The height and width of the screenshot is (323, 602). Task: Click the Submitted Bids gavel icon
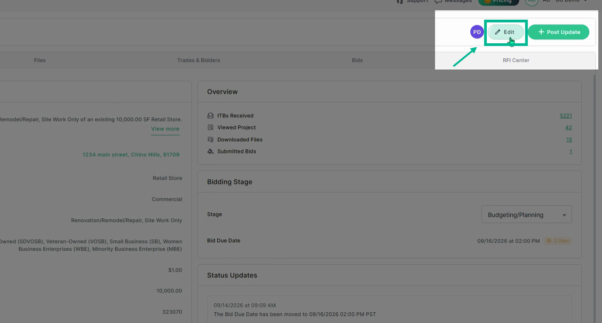(x=211, y=151)
